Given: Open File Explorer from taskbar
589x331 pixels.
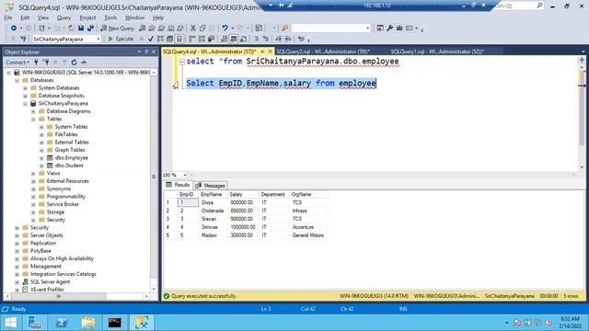Looking at the screenshot, I should click(88, 323).
